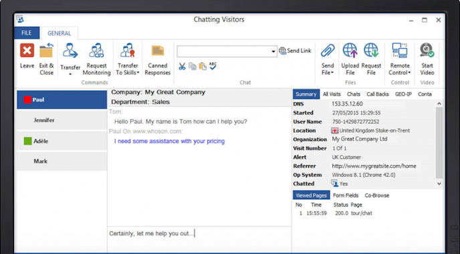The image size is (460, 254).
Task: Switch to the Chats tab
Action: click(354, 94)
